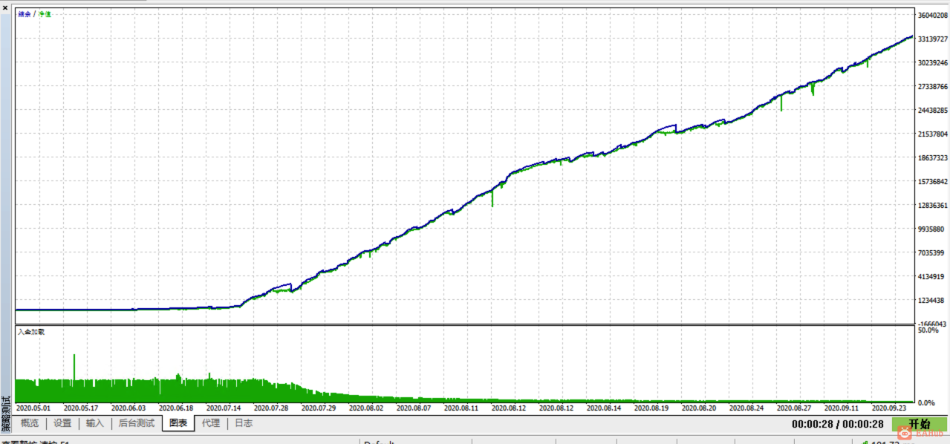This screenshot has height=444, width=950.
Task: Click the 2020.08.27 date label
Action: (794, 407)
